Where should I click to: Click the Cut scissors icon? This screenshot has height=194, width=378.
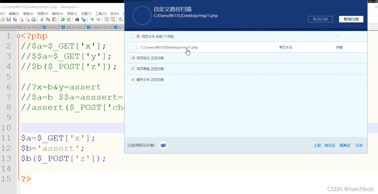pos(42,20)
